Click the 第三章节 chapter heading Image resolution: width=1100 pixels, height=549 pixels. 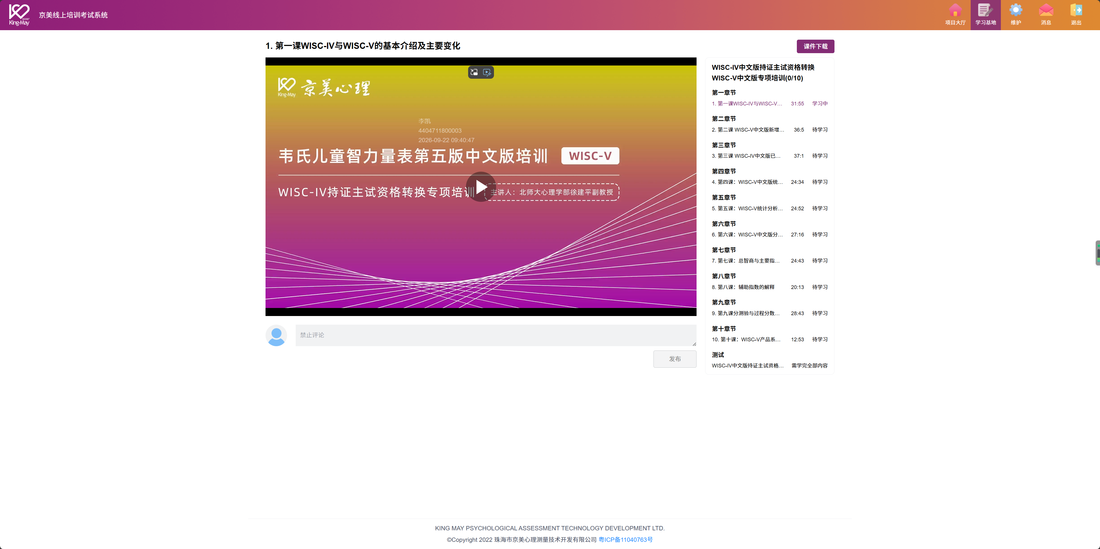point(724,145)
